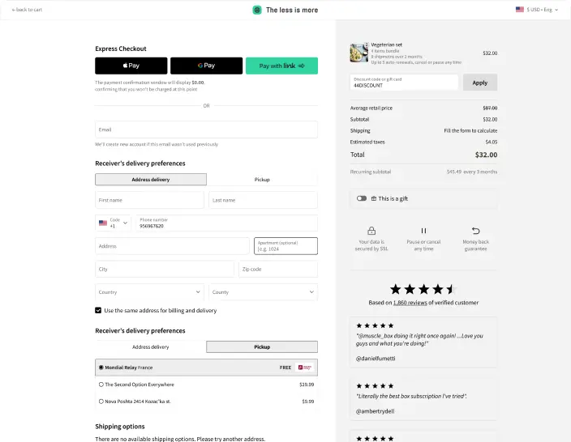This screenshot has width=571, height=442.
Task: Focus the Email input field
Action: (206, 130)
